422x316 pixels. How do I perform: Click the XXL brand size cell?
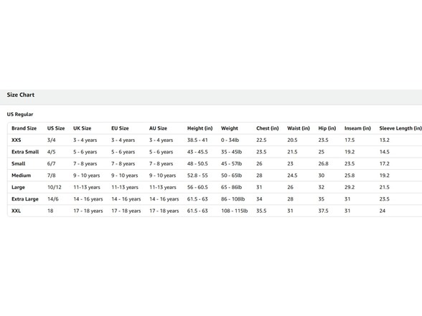point(16,211)
